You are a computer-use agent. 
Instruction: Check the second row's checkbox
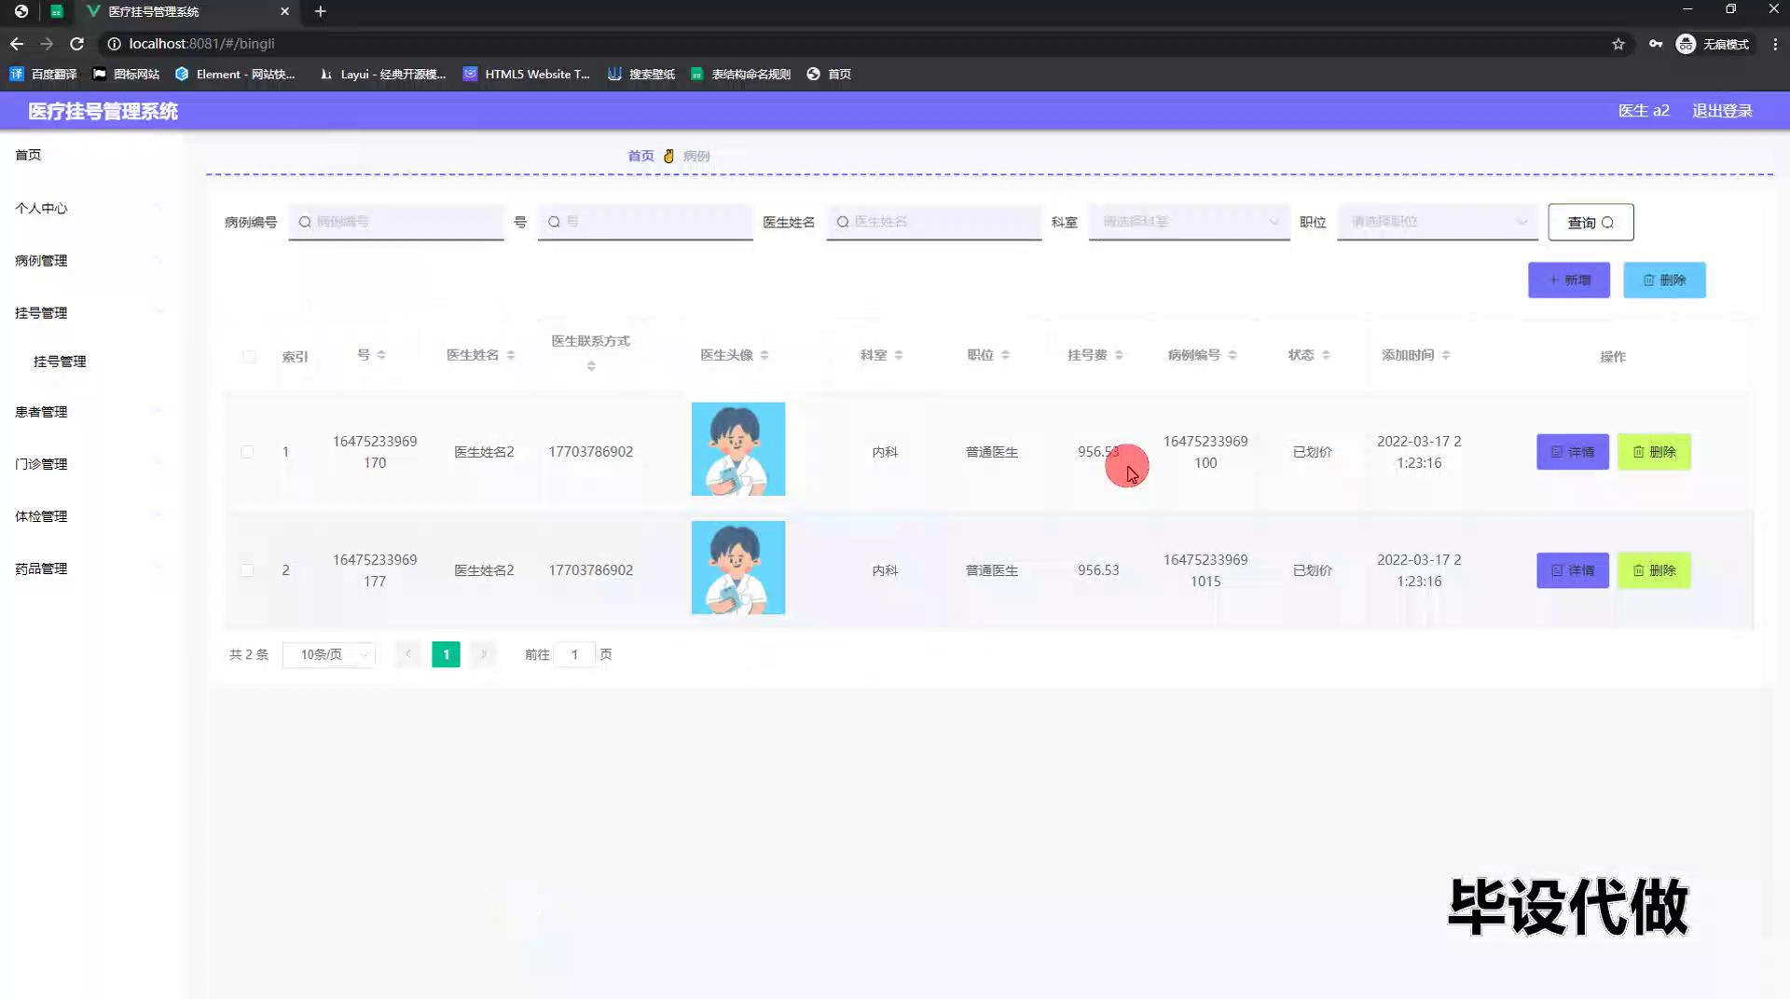click(247, 570)
